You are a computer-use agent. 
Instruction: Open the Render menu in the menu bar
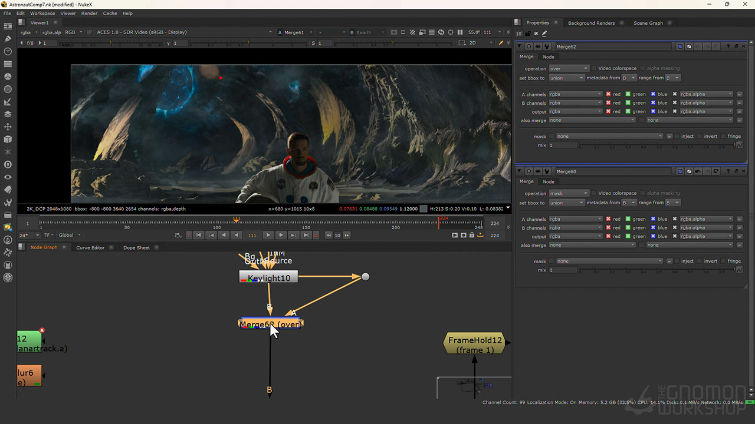pyautogui.click(x=89, y=13)
